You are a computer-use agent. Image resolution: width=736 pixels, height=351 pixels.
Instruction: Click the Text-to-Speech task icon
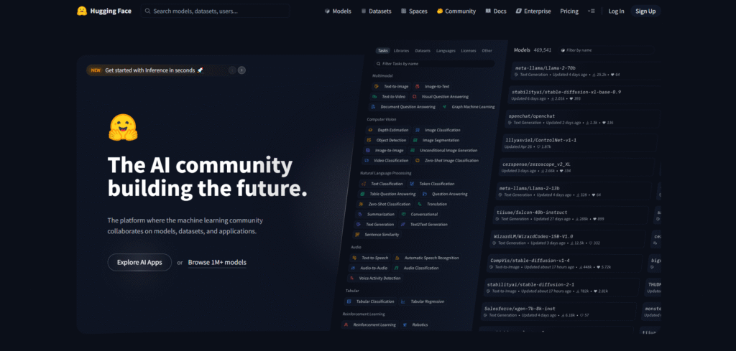pyautogui.click(x=355, y=258)
